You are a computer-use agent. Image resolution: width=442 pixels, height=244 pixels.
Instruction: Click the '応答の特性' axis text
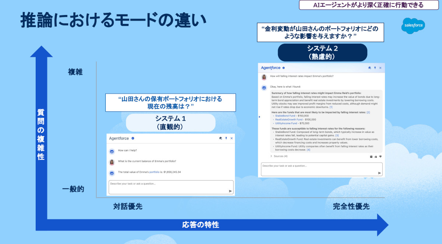(201, 225)
